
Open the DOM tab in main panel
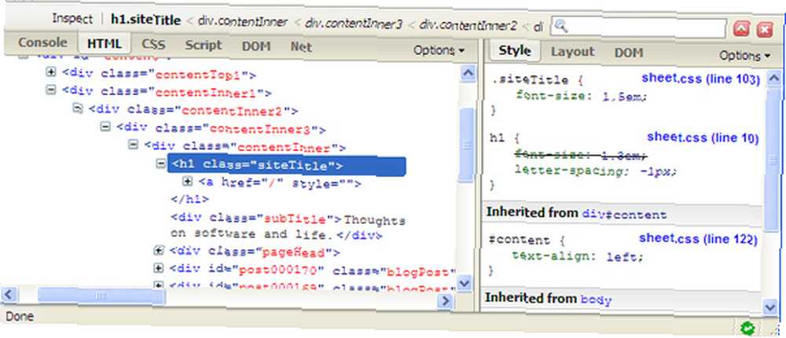(x=256, y=46)
